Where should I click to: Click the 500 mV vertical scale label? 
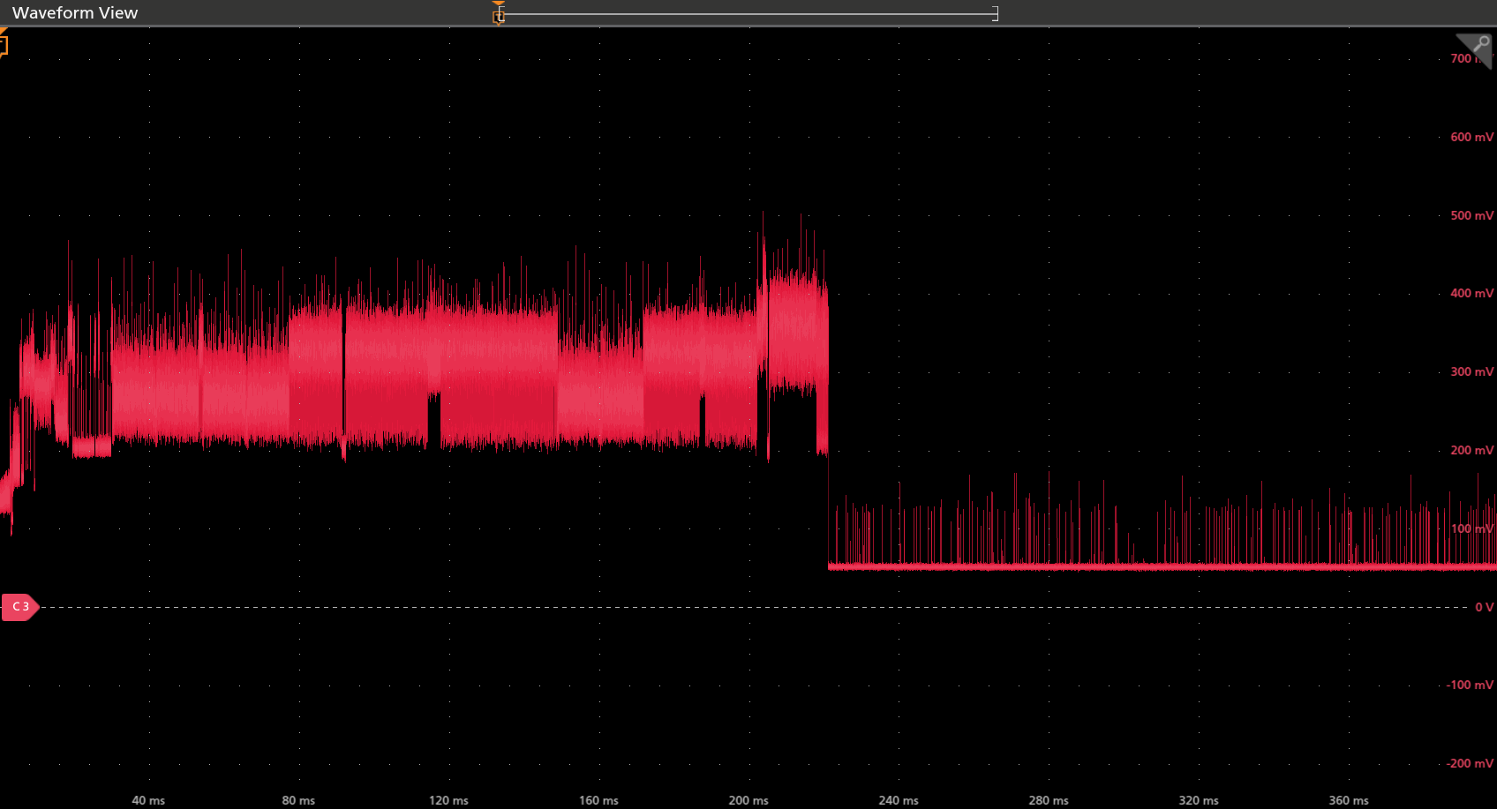tap(1471, 216)
